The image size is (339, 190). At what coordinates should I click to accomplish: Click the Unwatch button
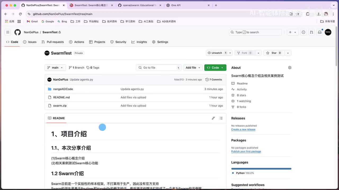[217, 53]
